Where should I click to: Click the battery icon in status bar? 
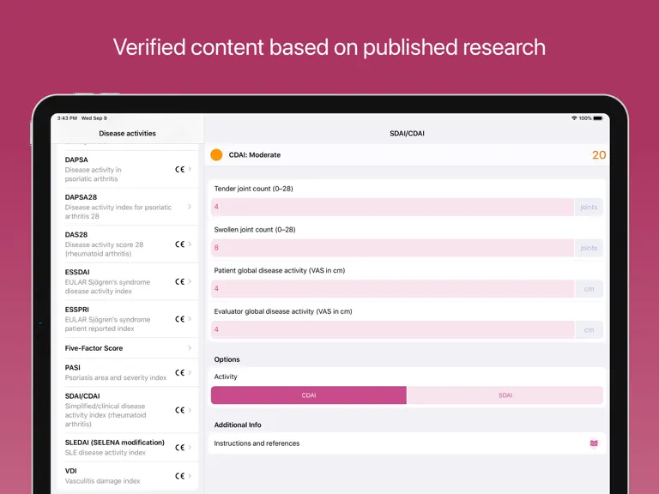click(x=598, y=118)
